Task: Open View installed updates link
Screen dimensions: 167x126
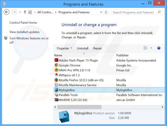Action: click(x=24, y=32)
